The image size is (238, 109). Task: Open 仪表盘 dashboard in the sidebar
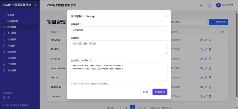(20, 15)
